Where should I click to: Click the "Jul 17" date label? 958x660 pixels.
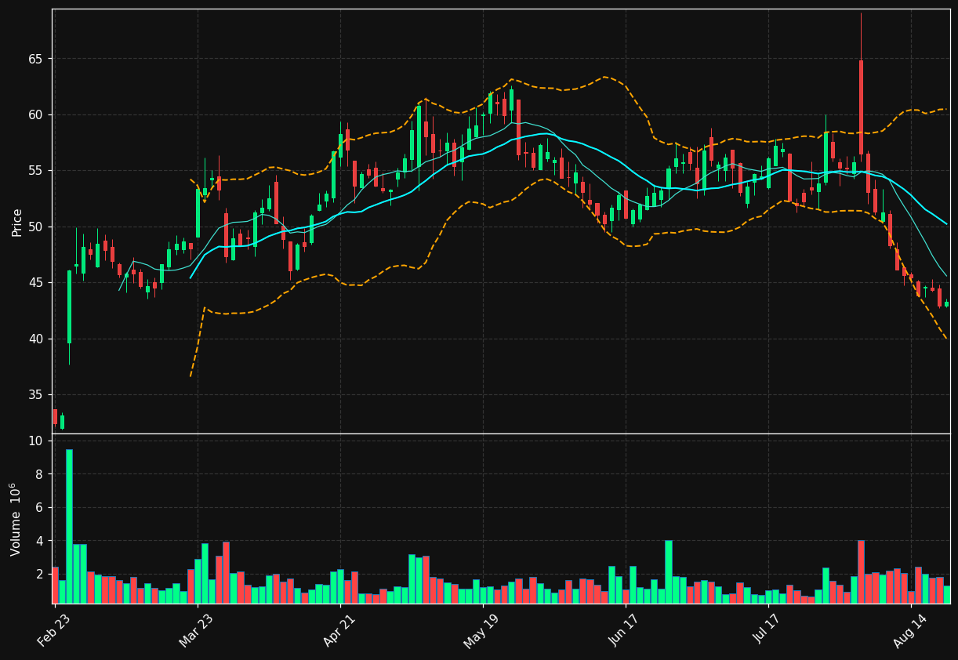point(766,630)
